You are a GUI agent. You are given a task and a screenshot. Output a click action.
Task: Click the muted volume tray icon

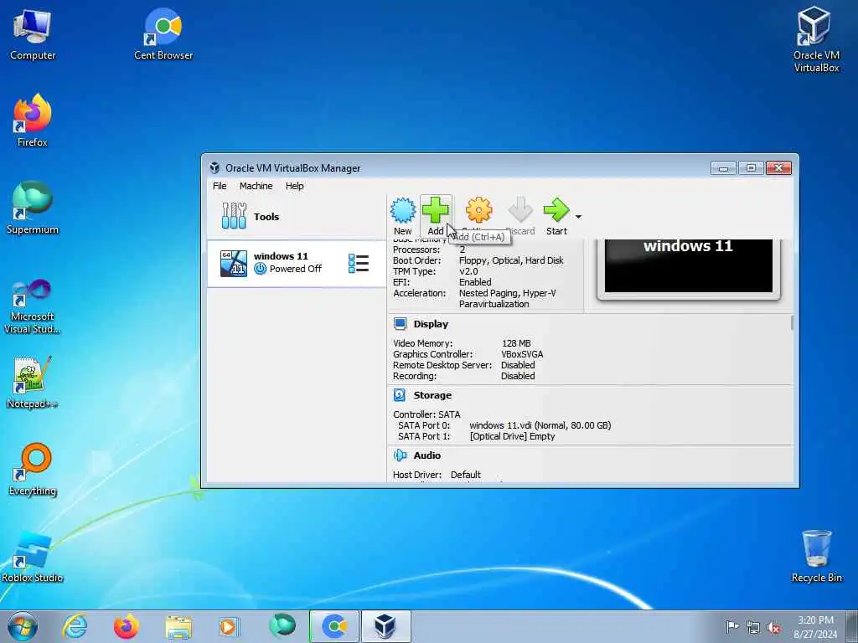pyautogui.click(x=773, y=627)
